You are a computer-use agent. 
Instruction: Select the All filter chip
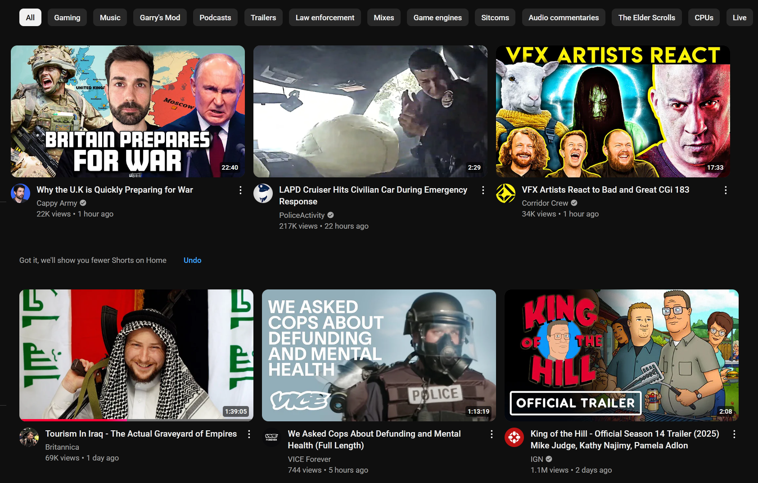pyautogui.click(x=30, y=18)
